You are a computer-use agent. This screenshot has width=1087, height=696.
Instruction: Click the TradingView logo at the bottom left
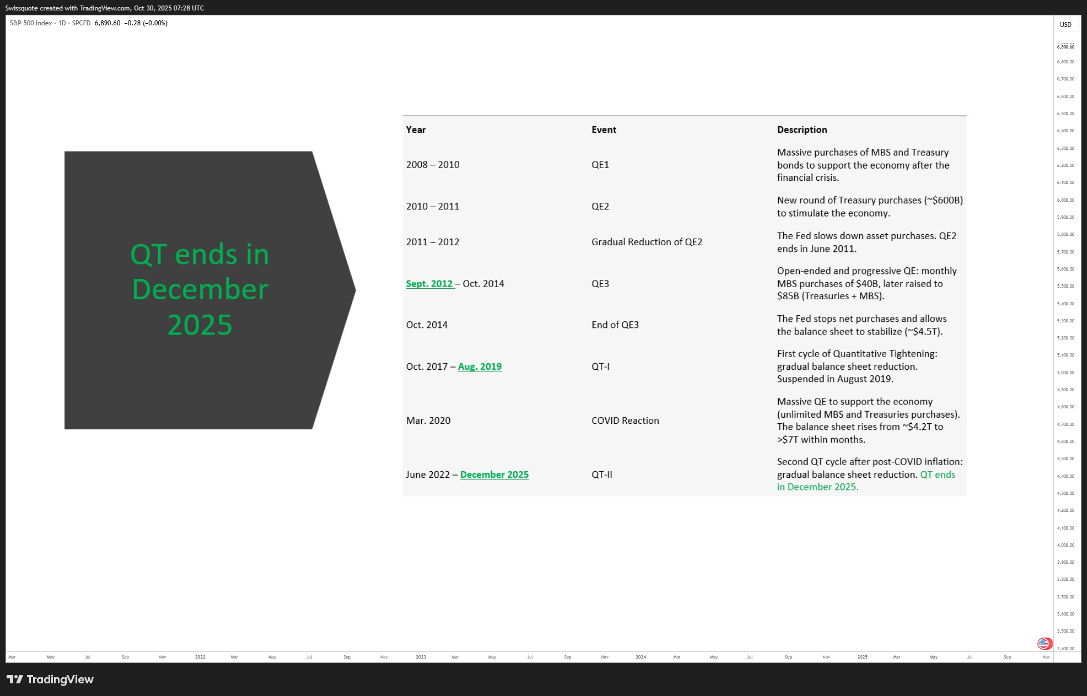[x=50, y=679]
